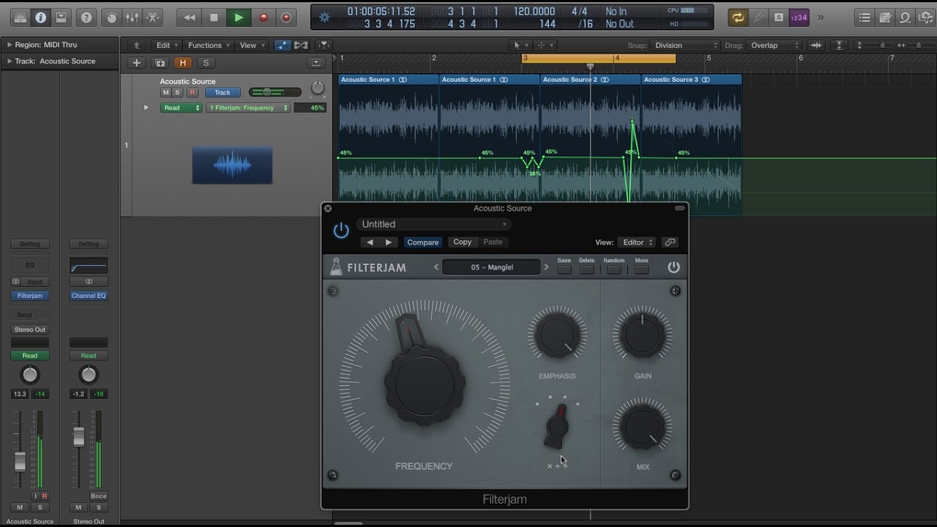Expand the Track Acoustic Source section

(x=9, y=61)
